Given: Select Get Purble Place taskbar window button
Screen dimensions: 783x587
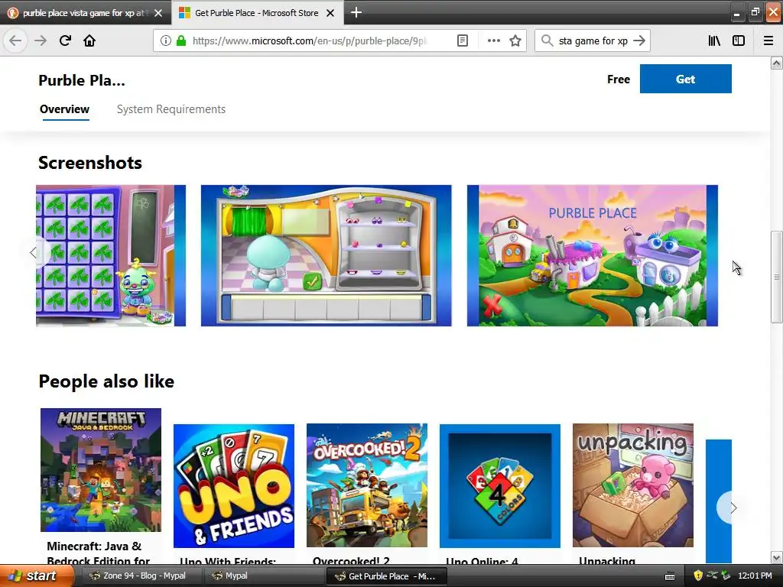Looking at the screenshot, I should click(x=388, y=576).
